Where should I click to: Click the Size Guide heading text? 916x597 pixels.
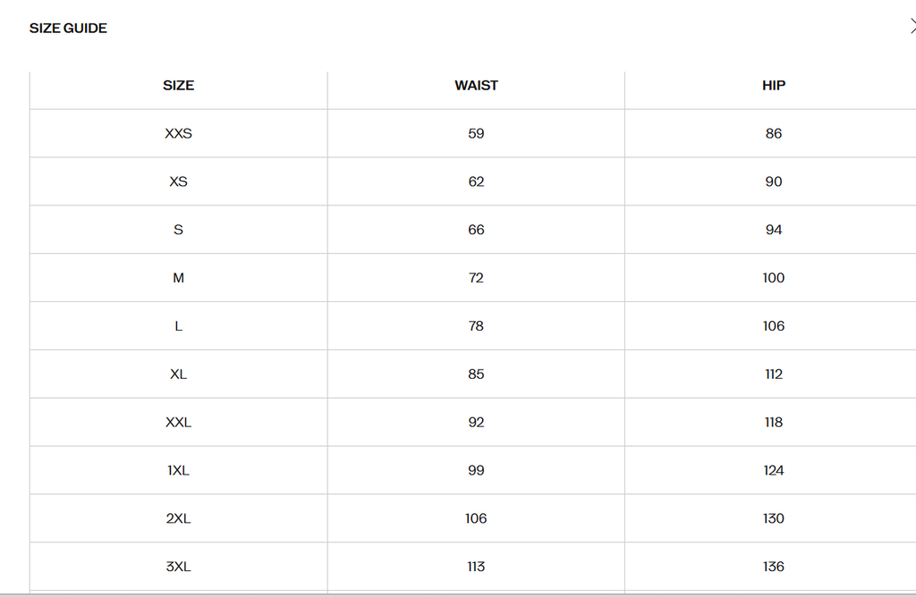point(68,29)
